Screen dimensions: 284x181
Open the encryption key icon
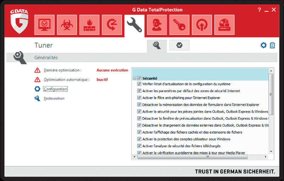click(x=179, y=25)
